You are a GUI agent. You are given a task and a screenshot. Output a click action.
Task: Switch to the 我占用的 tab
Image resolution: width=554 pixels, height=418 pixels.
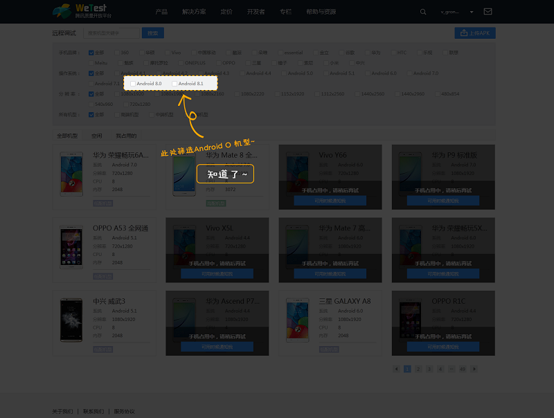point(126,136)
